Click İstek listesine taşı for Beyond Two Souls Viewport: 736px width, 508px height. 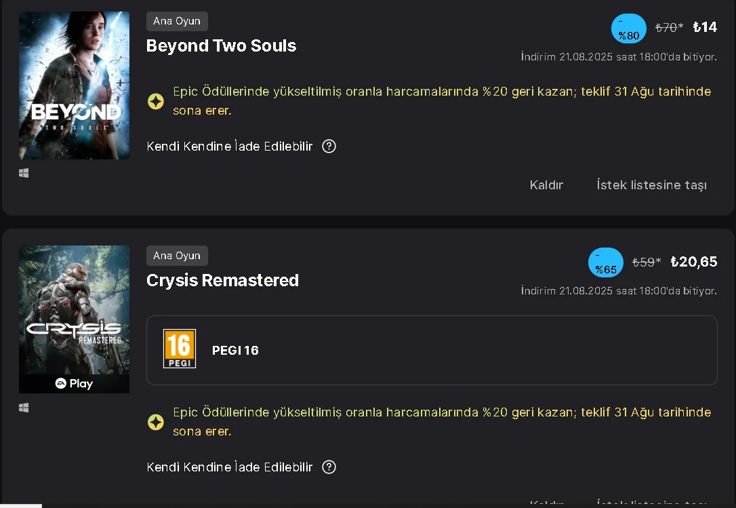point(651,185)
